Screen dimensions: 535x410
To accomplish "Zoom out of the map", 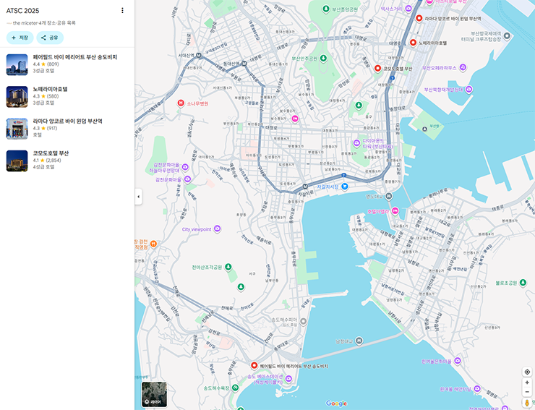I will pyautogui.click(x=527, y=392).
